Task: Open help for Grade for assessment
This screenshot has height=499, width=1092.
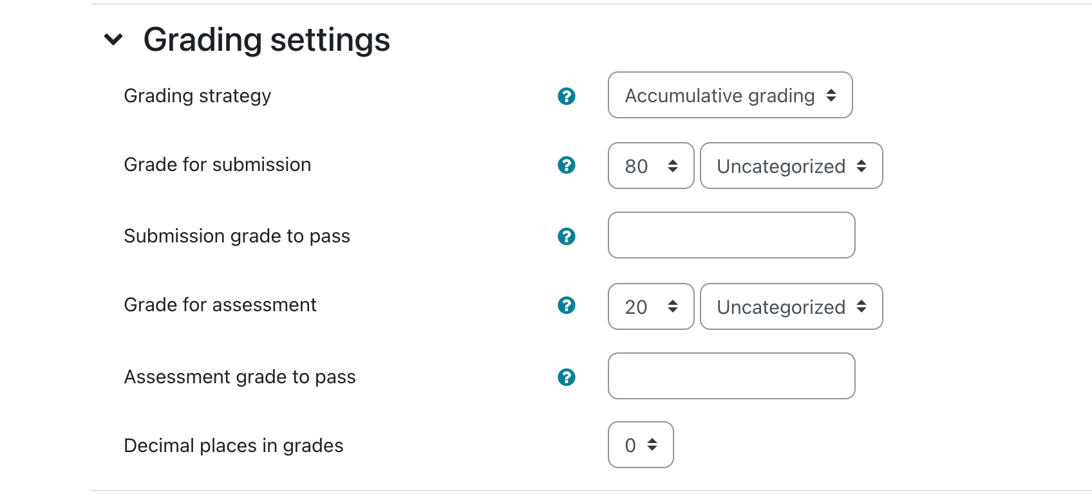Action: coord(566,305)
